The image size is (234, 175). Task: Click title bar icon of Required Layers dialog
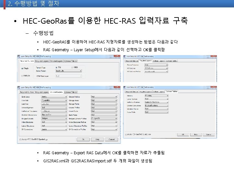(124, 56)
